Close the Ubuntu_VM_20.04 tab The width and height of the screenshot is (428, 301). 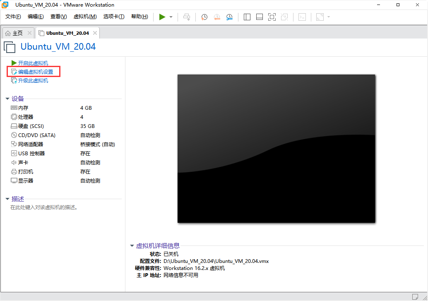[95, 33]
